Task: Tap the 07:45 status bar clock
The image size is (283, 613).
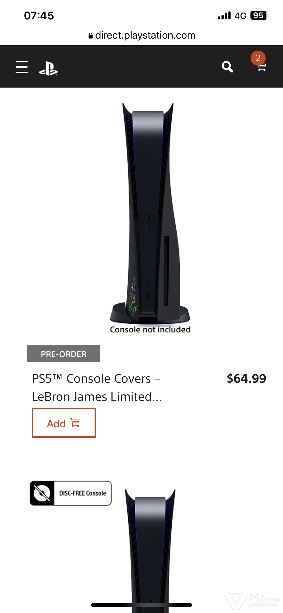Action: click(x=39, y=16)
